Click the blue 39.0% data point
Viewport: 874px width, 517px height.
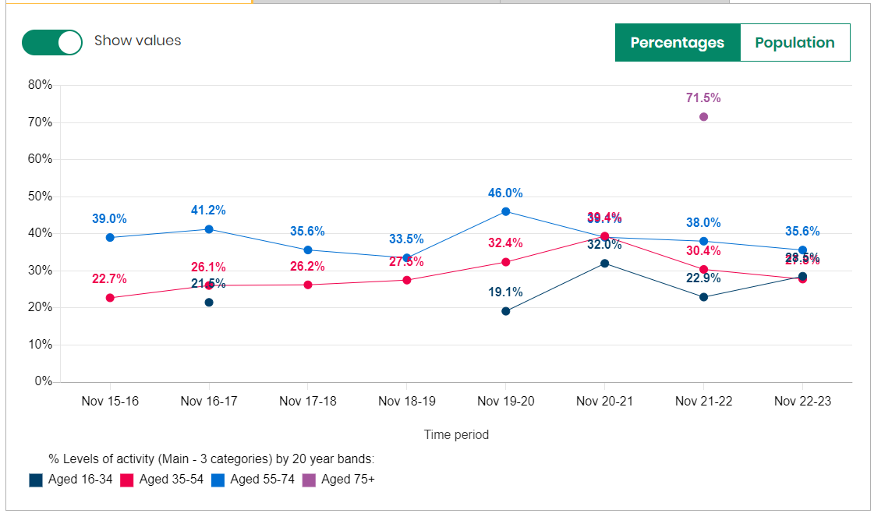[x=110, y=237]
